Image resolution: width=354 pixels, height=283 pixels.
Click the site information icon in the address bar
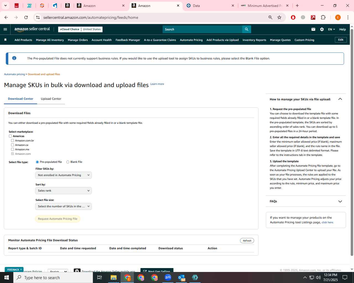pos(38,17)
